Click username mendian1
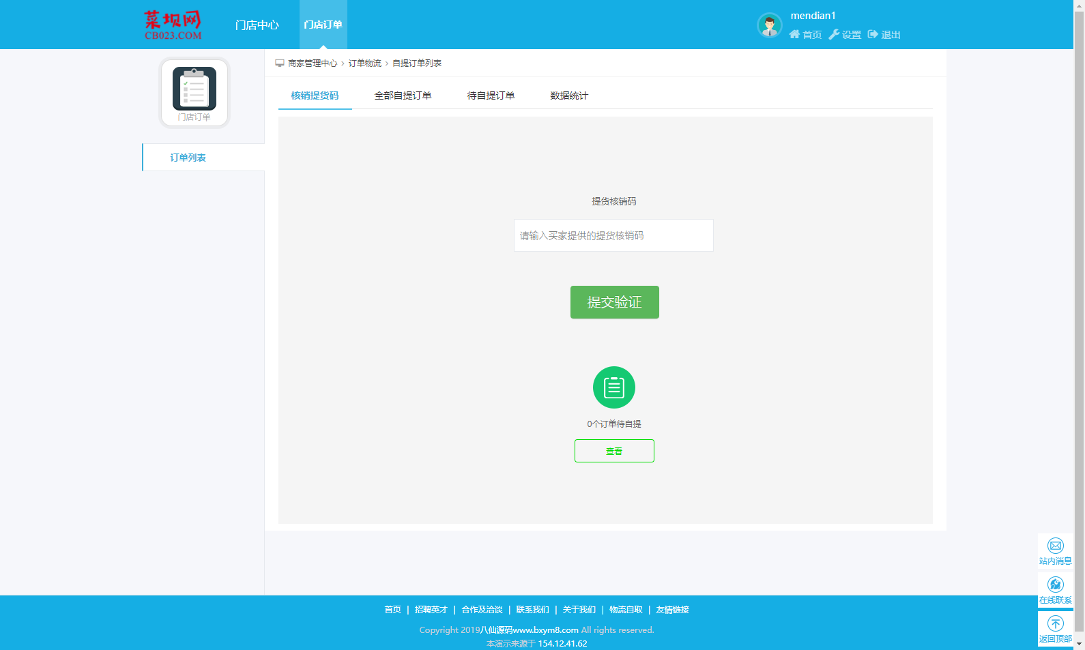 point(813,16)
